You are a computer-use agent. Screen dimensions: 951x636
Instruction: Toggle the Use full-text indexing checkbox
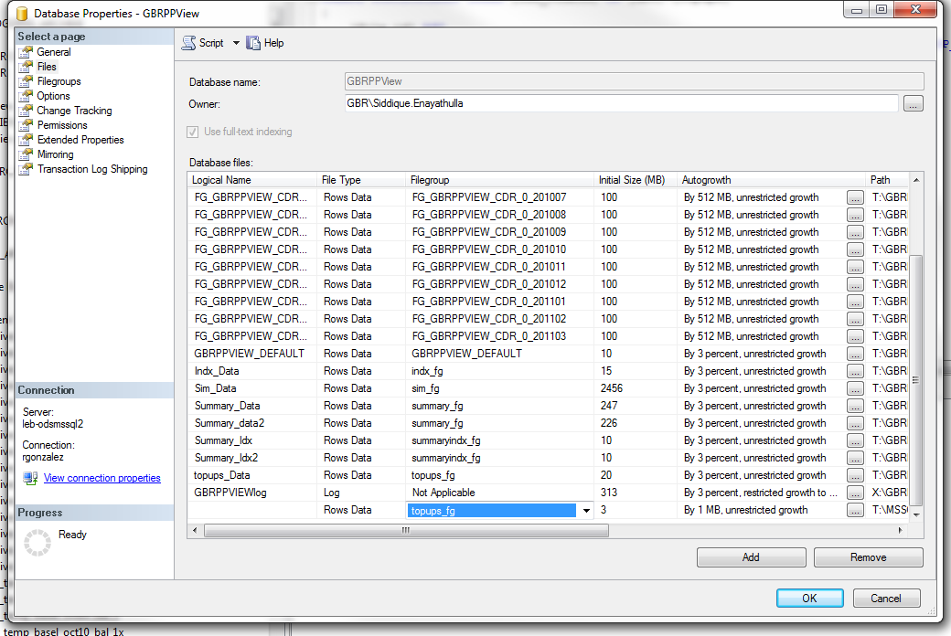(x=192, y=130)
